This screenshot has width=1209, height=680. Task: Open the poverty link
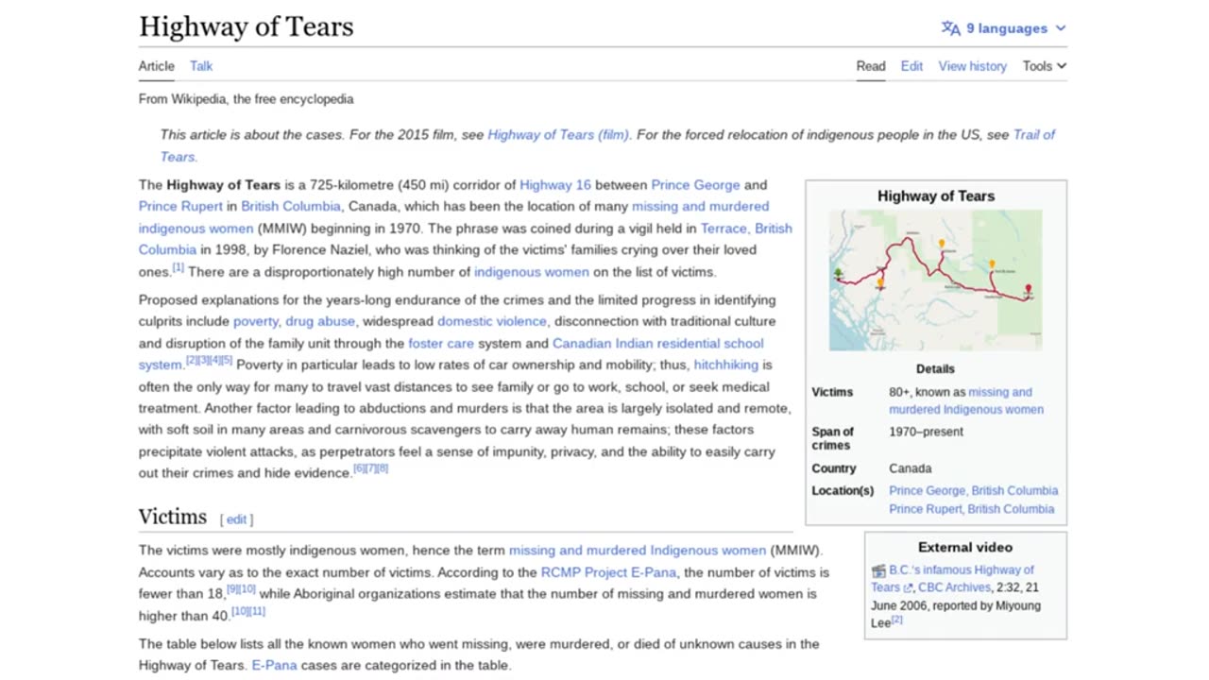point(256,322)
